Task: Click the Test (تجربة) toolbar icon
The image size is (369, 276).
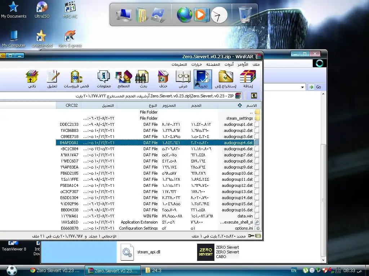Action: click(203, 79)
